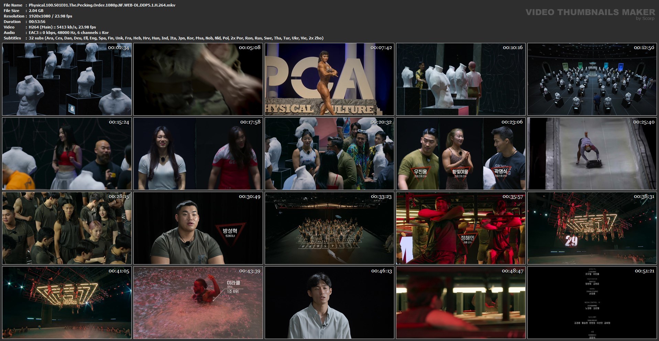Select the PCA stage thumbnail at 00:07:42
This screenshot has height=341, width=659.
click(x=329, y=79)
